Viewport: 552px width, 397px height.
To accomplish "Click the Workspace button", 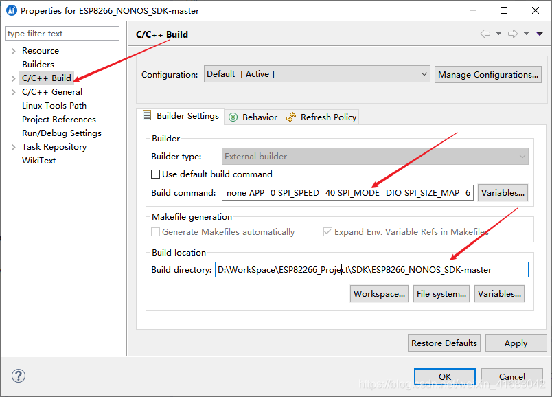I will pos(379,293).
